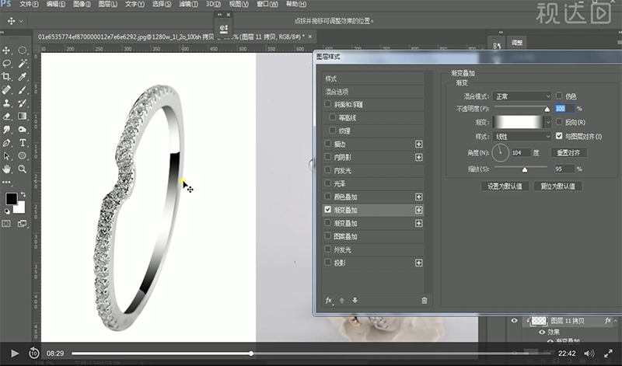
Task: Select the Eyedropper tool
Action: pyautogui.click(x=23, y=76)
